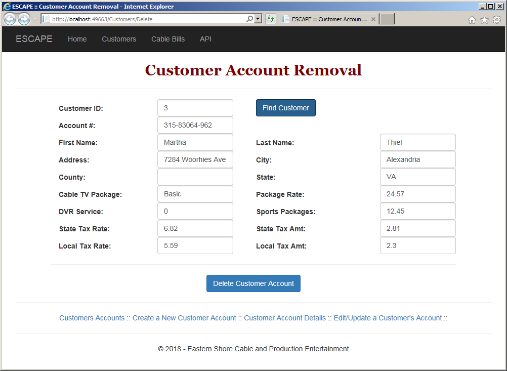Click the State field showing VA
This screenshot has height=371, width=507.
418,177
